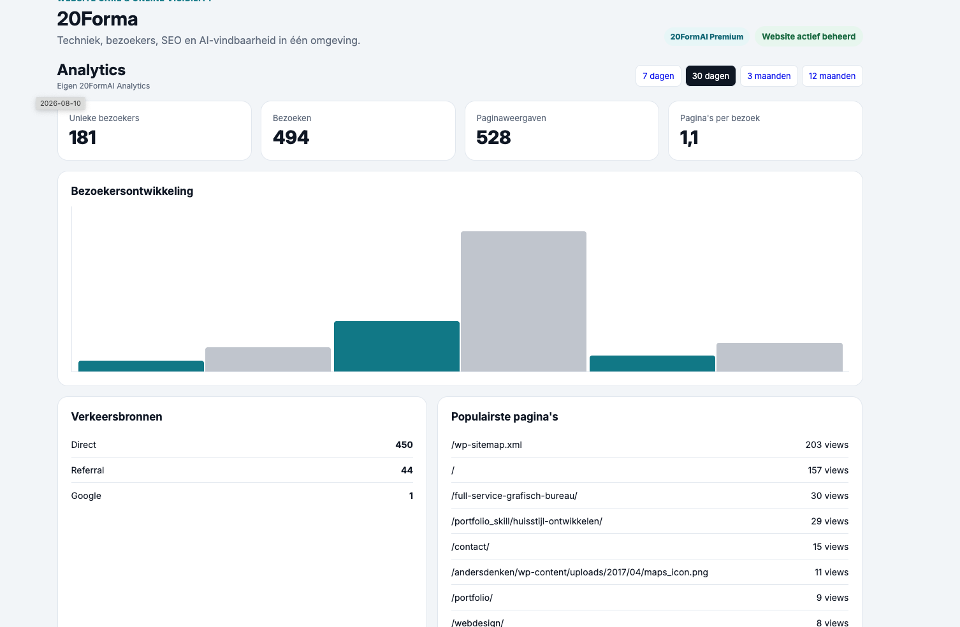Click the Pagina's per bezoek card
960x627 pixels.
765,131
